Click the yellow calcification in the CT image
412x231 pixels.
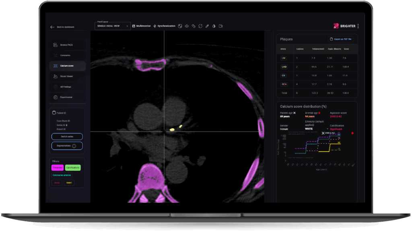[x=172, y=129]
